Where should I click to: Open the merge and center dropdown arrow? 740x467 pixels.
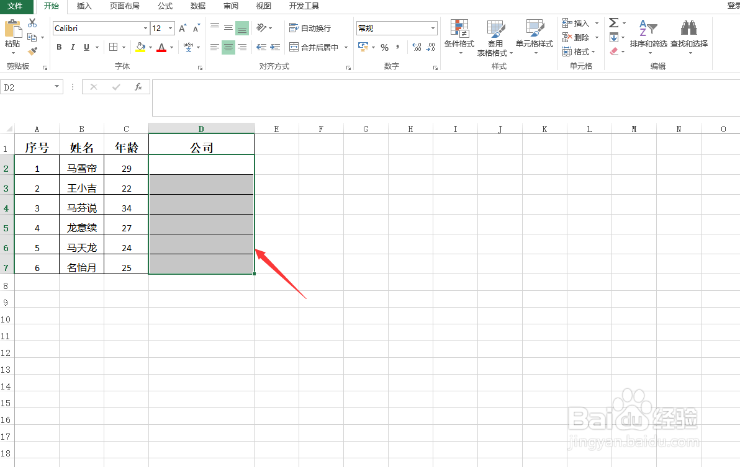pos(346,47)
